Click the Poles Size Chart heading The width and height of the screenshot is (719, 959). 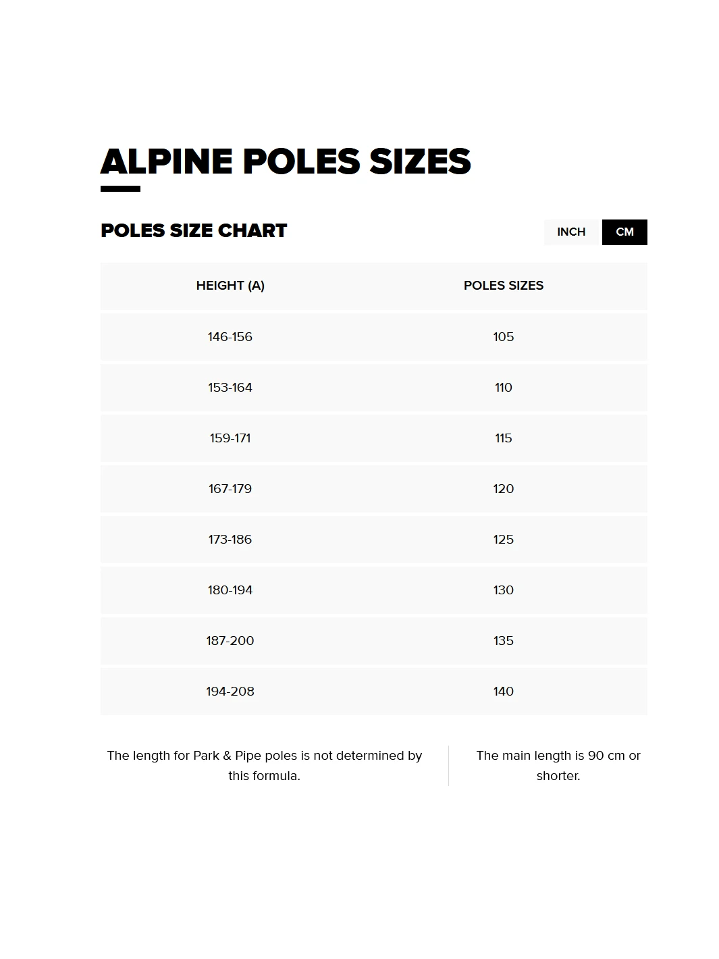click(194, 231)
